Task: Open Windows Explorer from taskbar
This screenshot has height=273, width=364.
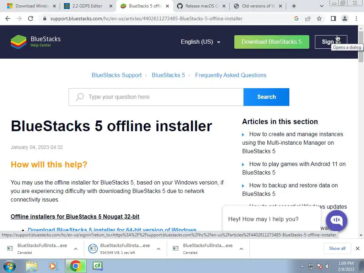Action: point(32,266)
